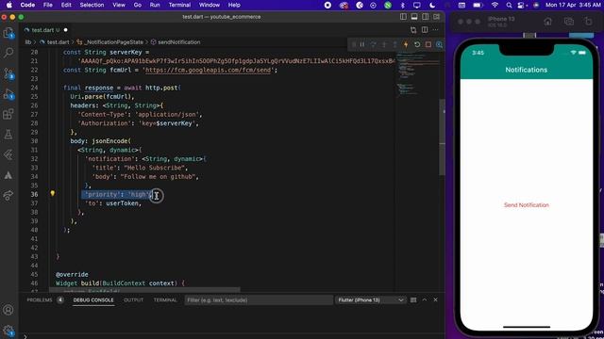
Task: Click the lightbulb code action on line 36
Action: tap(53, 194)
